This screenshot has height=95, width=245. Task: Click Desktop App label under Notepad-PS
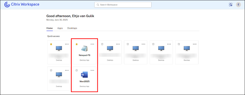[x=85, y=60]
